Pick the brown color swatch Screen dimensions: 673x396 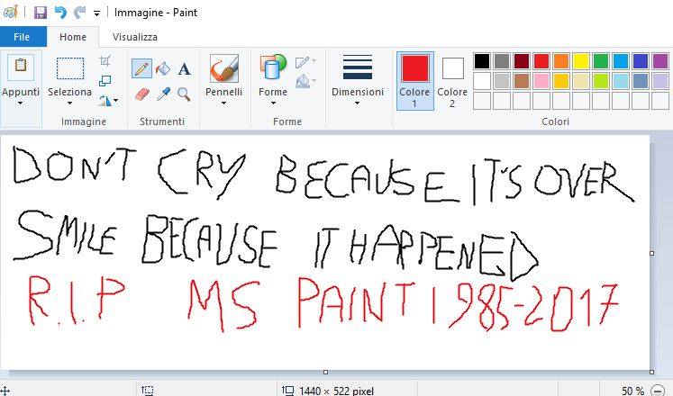coord(522,81)
